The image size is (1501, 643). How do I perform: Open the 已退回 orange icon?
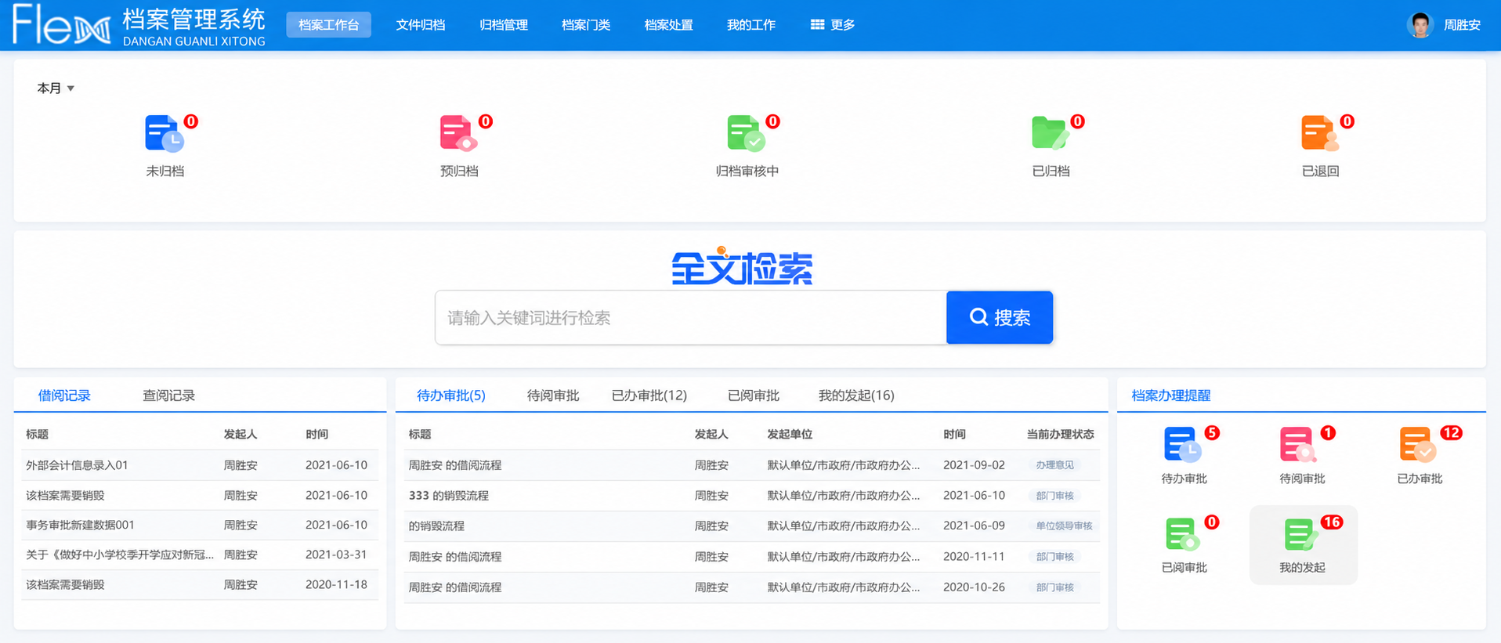pyautogui.click(x=1320, y=133)
